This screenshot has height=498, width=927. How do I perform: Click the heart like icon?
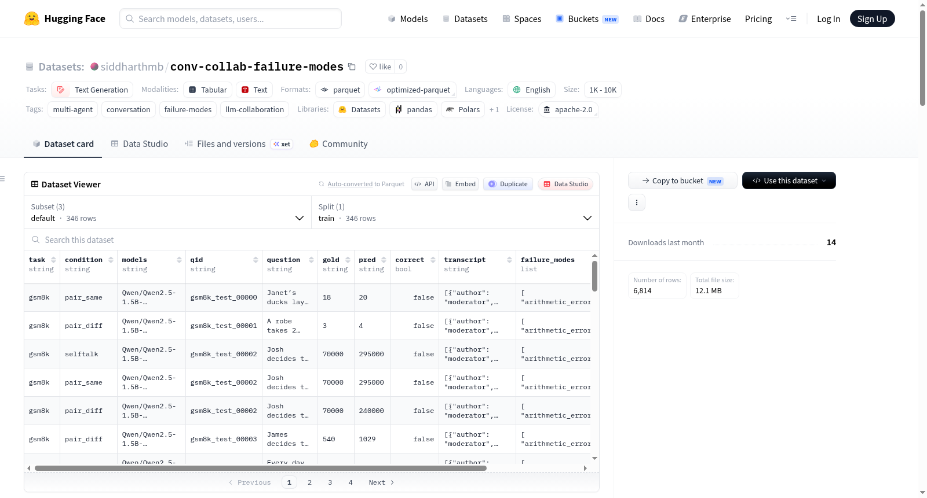373,67
